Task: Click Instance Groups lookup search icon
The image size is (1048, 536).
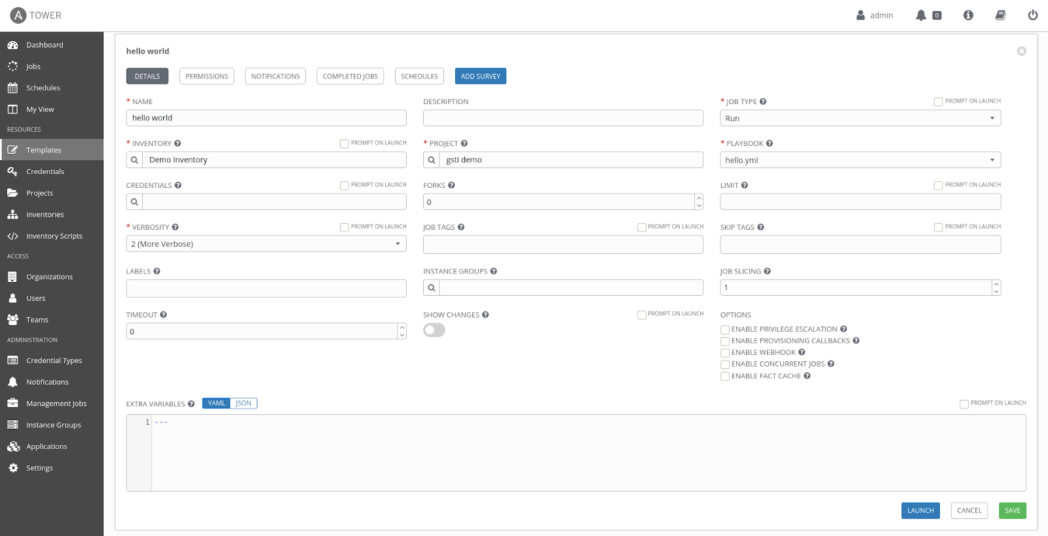Action: (x=432, y=287)
